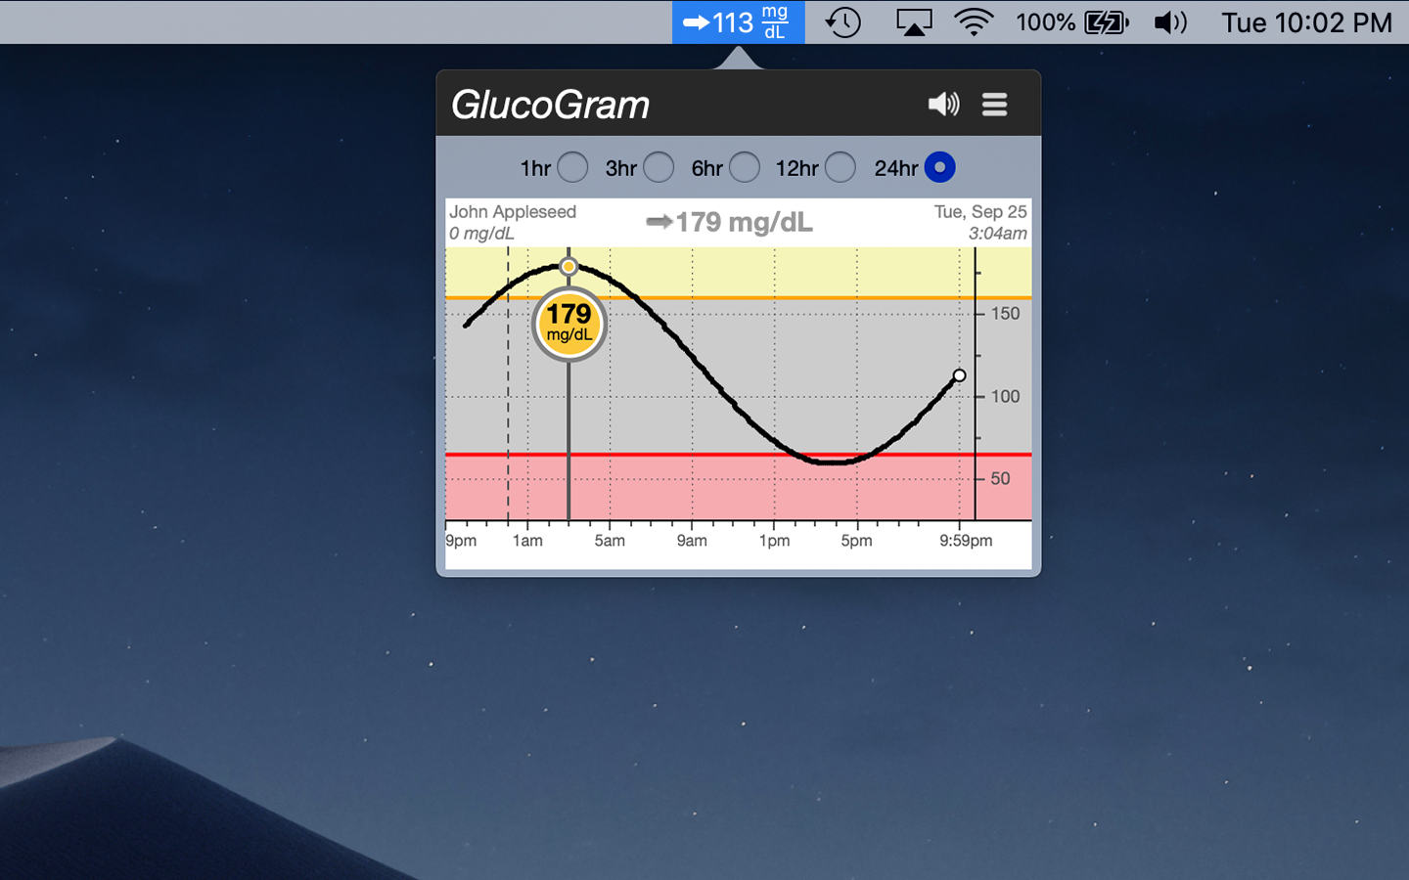Image resolution: width=1409 pixels, height=880 pixels.
Task: Click the John Appleseed name label
Action: [x=513, y=212]
